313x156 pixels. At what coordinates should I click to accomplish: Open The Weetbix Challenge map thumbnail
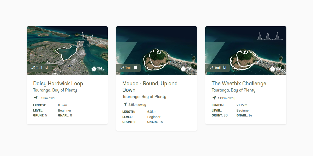[246, 50]
